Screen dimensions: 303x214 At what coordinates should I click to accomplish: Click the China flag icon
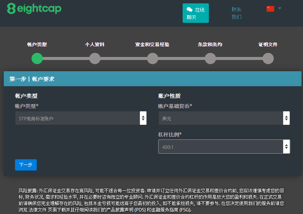coord(270,9)
